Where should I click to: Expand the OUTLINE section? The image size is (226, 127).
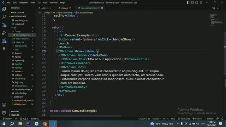click(x=15, y=111)
